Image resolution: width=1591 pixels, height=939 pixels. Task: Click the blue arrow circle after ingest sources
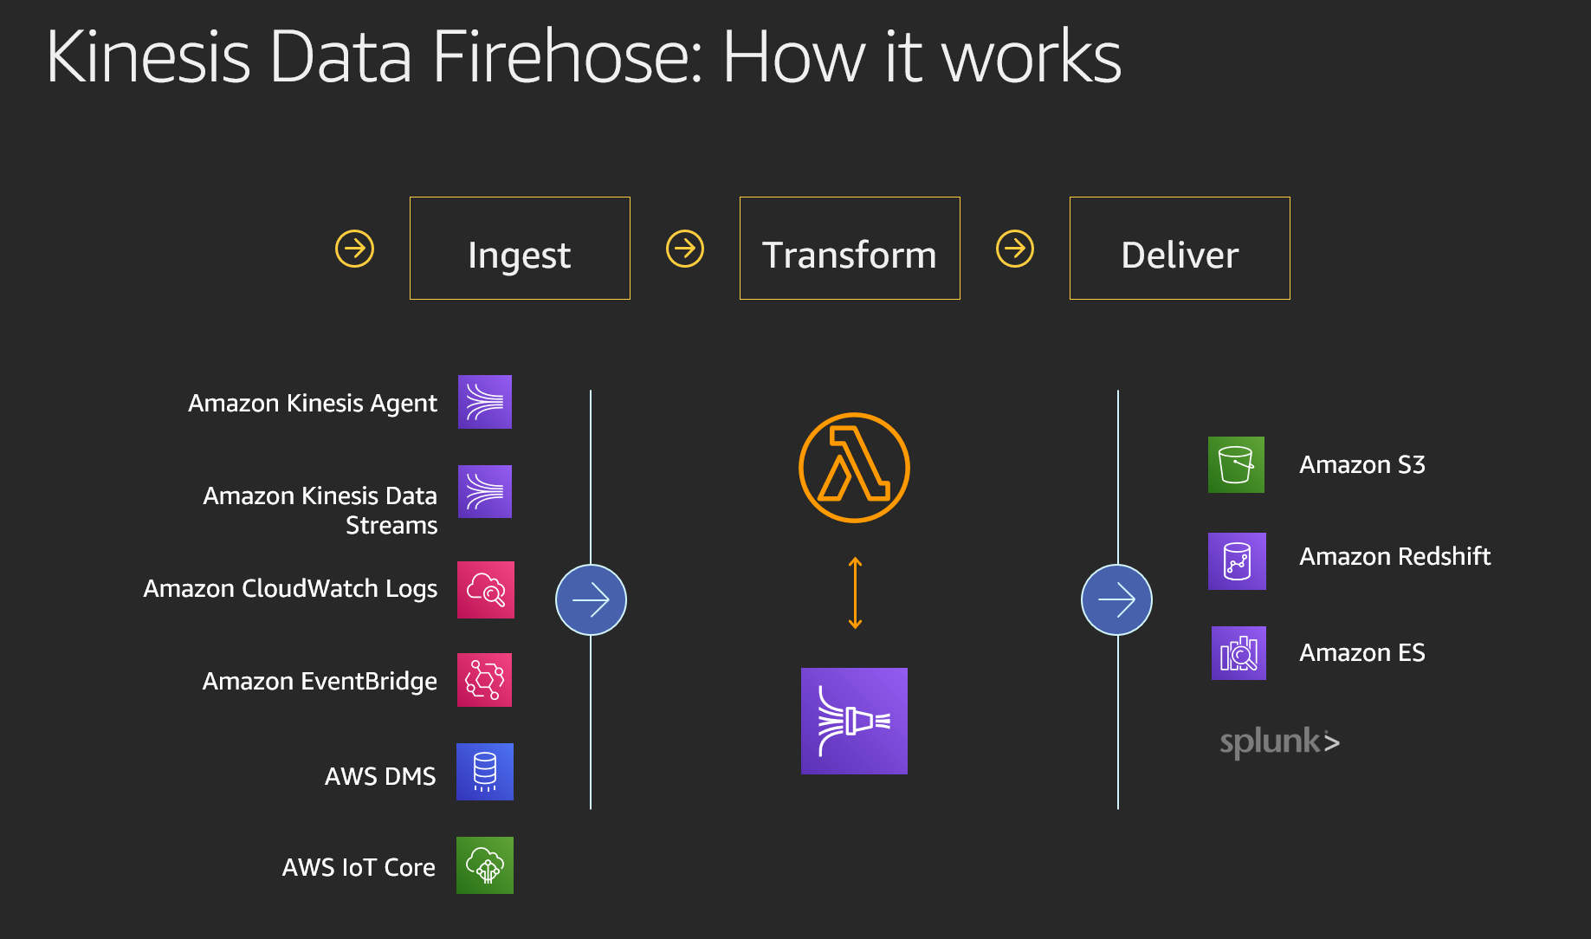[x=591, y=599]
